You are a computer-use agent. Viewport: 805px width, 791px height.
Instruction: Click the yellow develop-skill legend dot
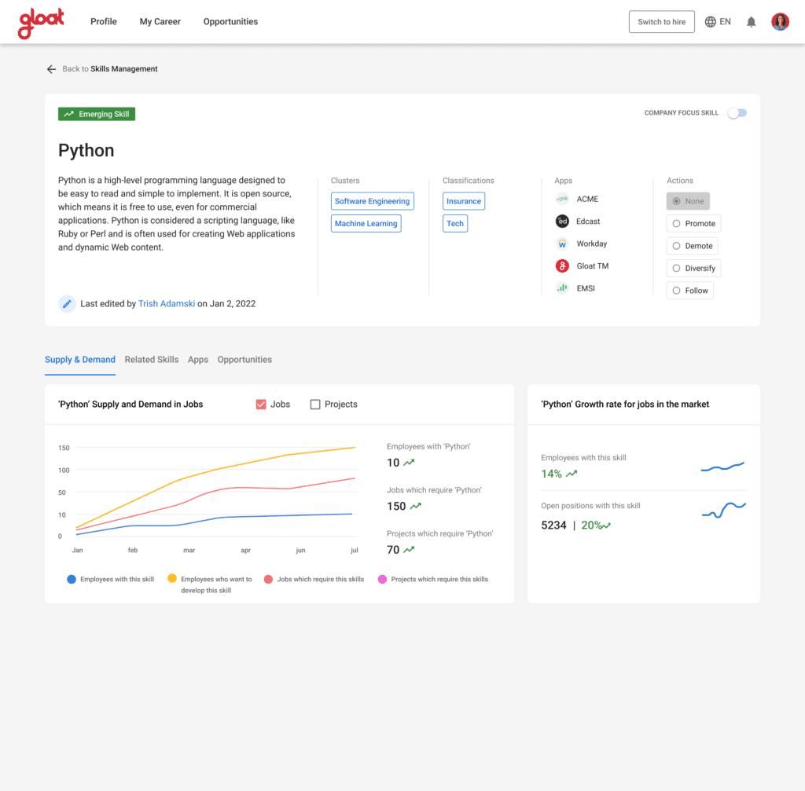172,579
